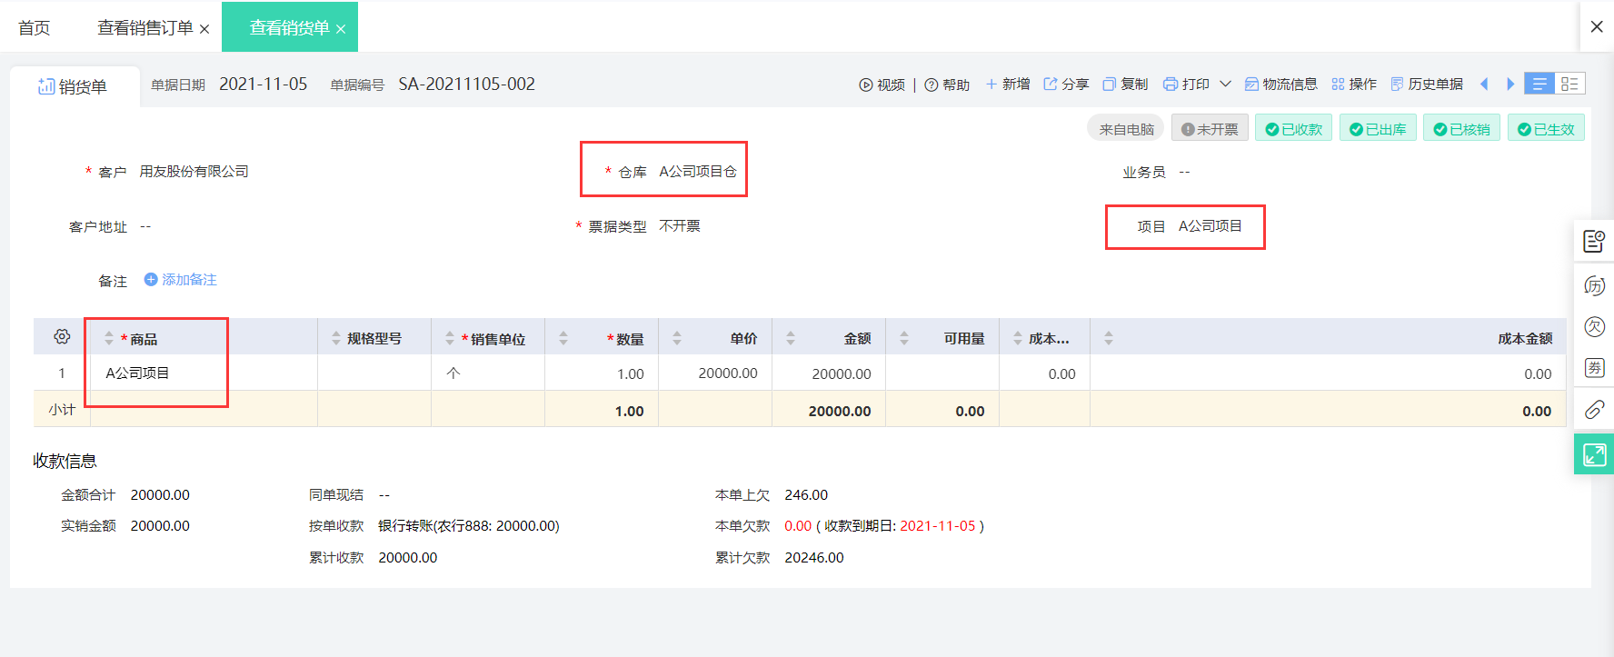1614x657 pixels.
Task: Sort by the 数量 column arrows
Action: click(x=563, y=338)
